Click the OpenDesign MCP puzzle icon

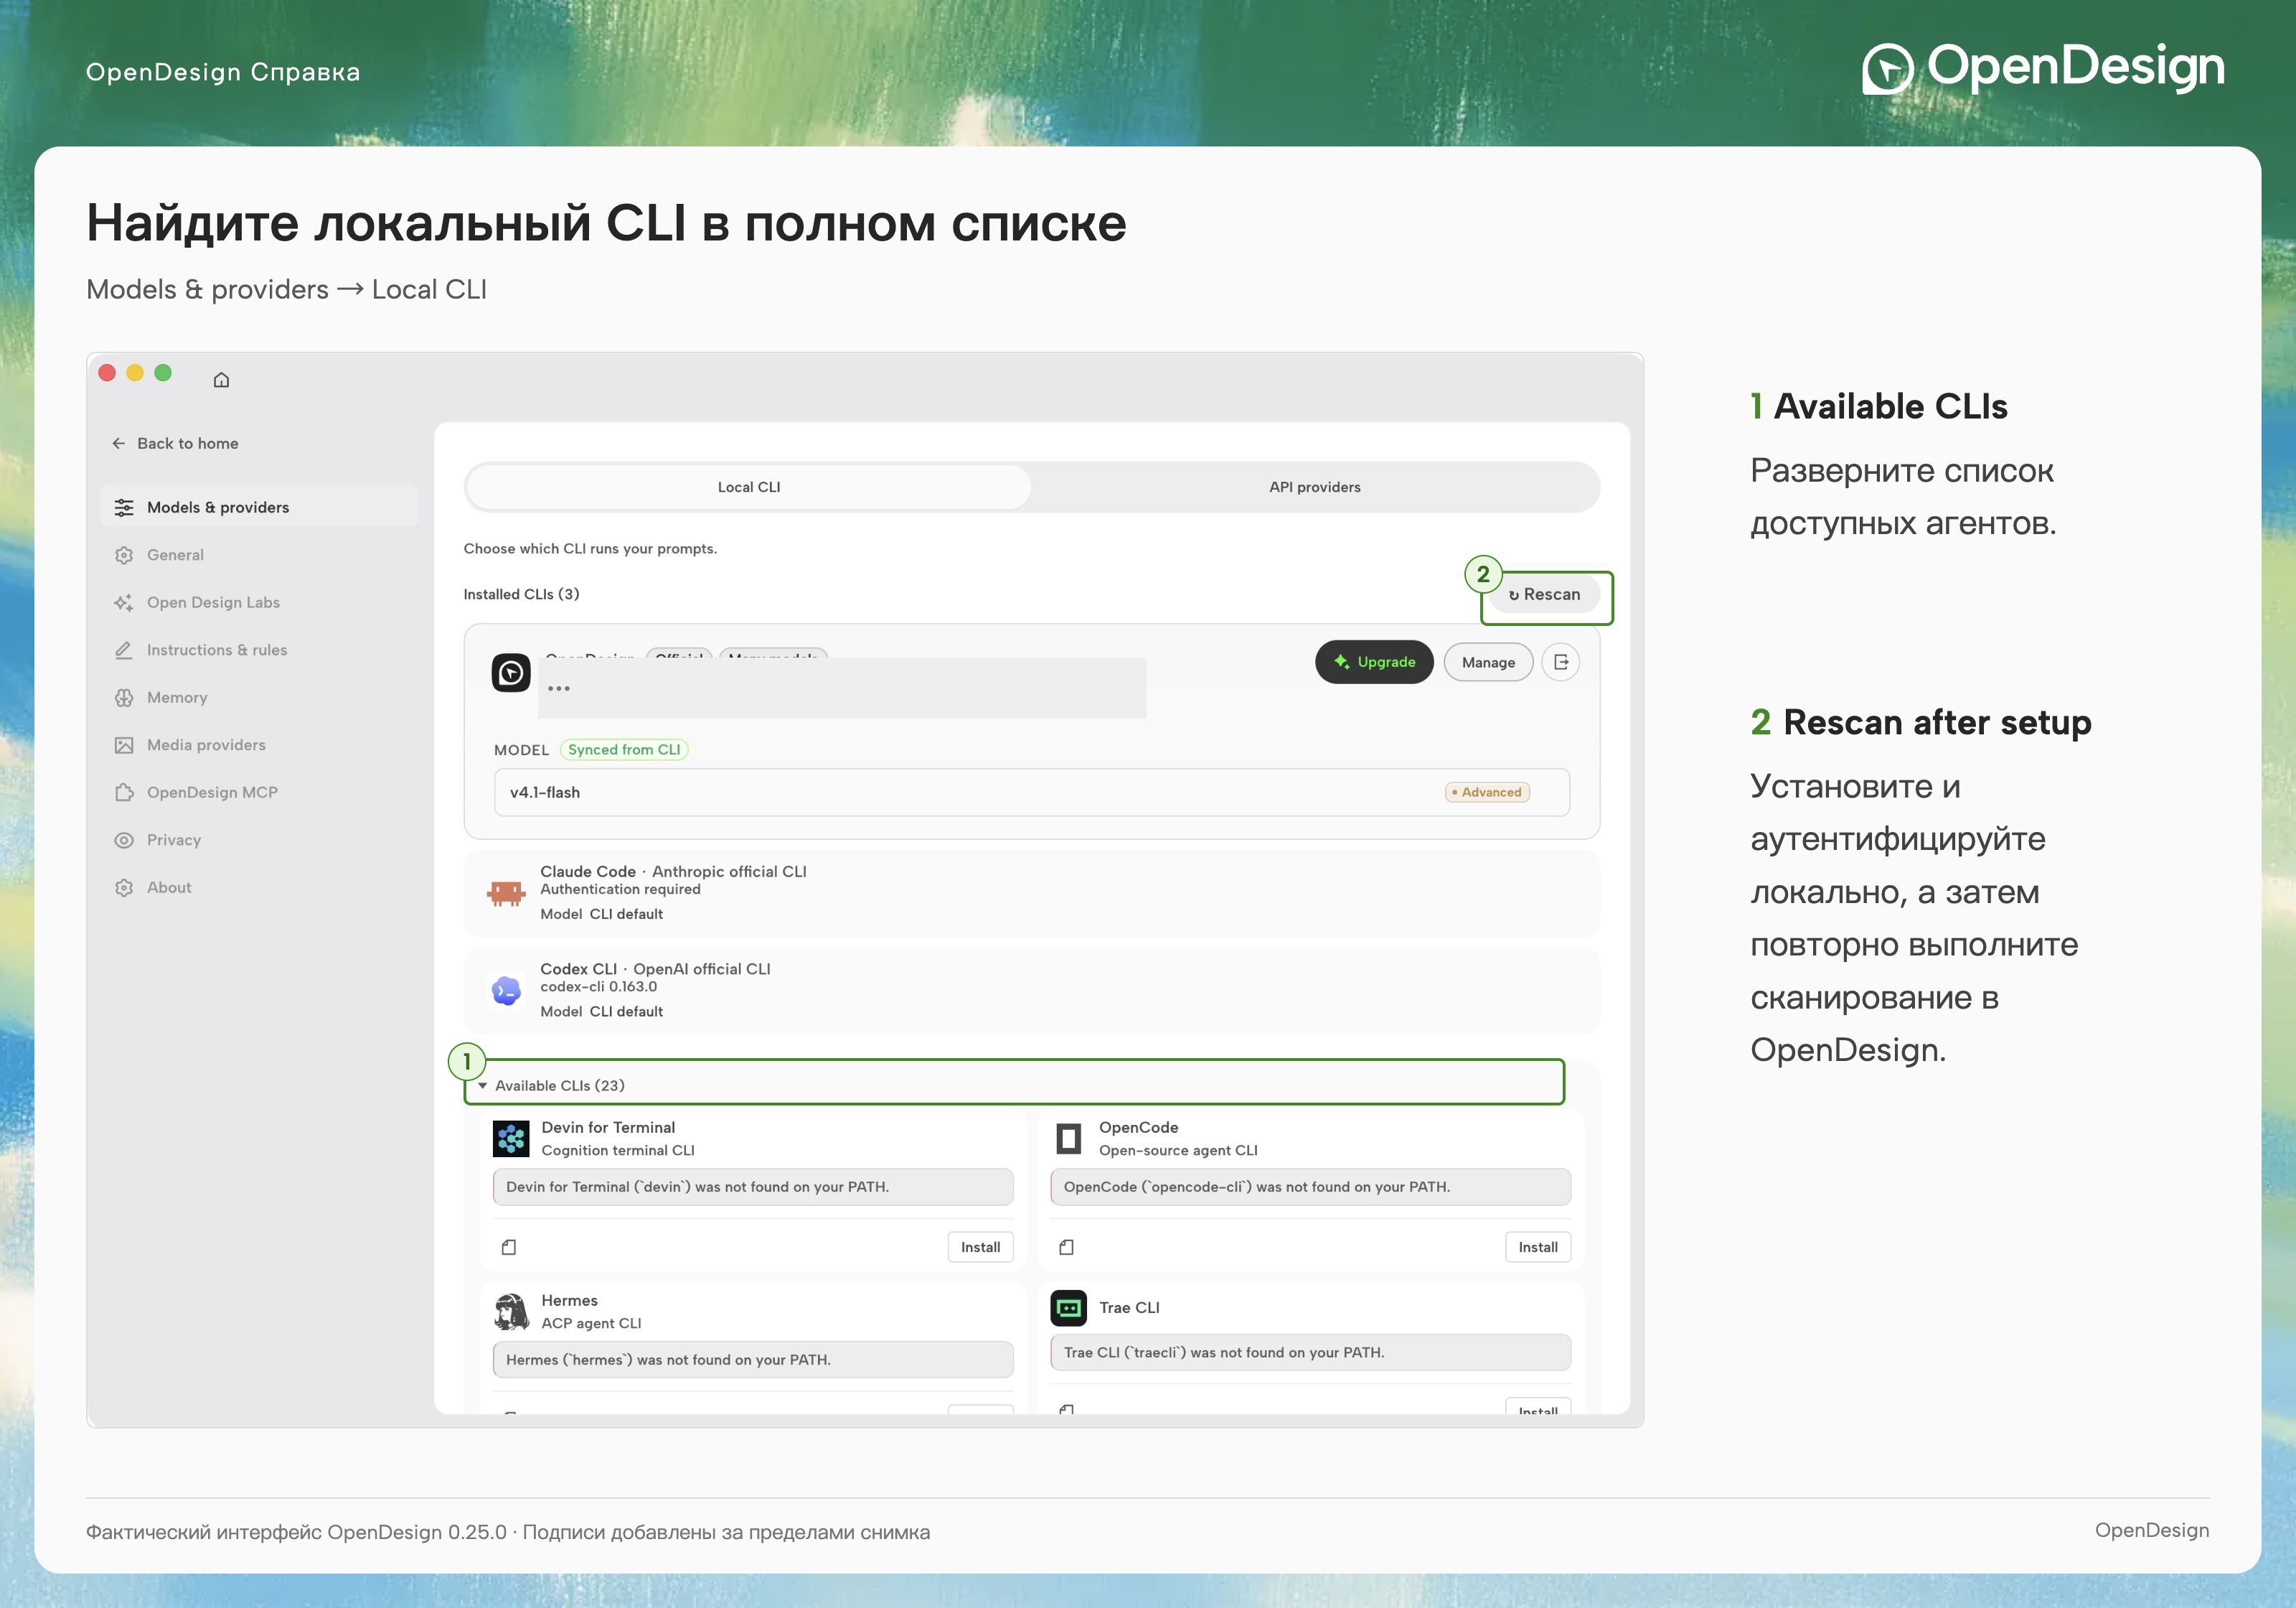(124, 793)
